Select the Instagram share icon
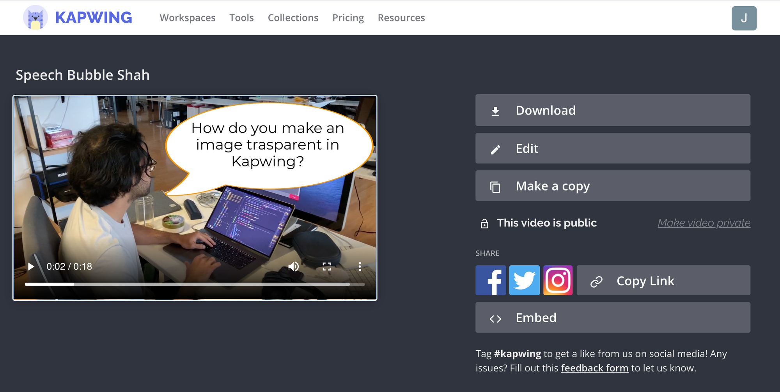 point(558,280)
